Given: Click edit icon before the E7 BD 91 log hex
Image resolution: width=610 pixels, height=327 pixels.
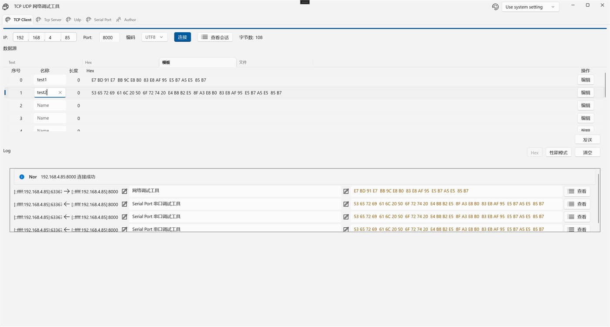Looking at the screenshot, I should click(346, 191).
